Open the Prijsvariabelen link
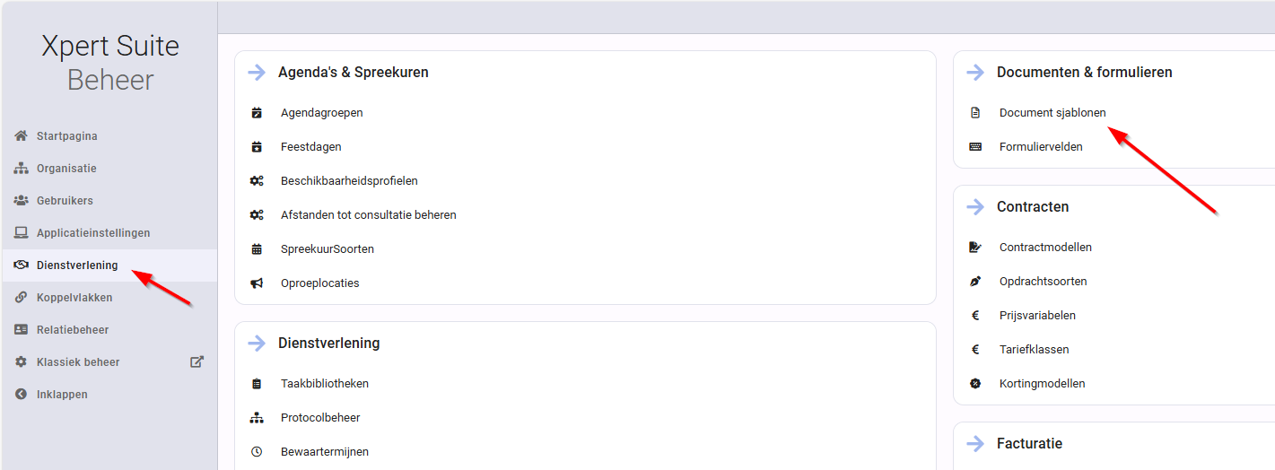The width and height of the screenshot is (1275, 470). (x=1037, y=316)
